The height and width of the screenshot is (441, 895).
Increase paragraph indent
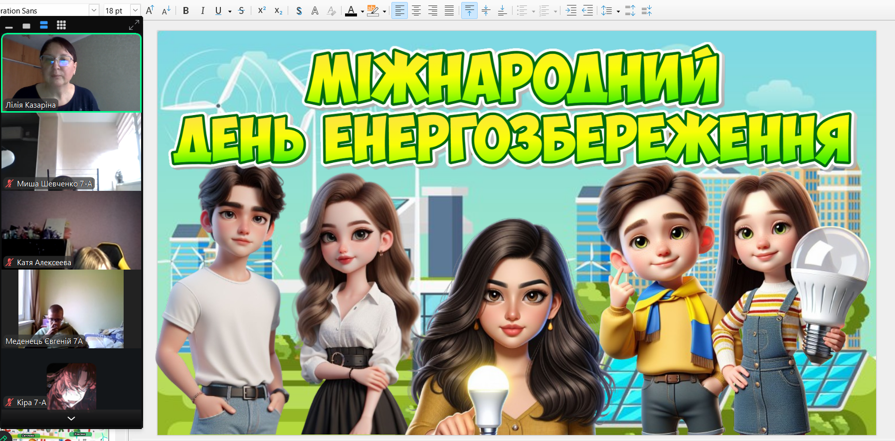(x=571, y=10)
